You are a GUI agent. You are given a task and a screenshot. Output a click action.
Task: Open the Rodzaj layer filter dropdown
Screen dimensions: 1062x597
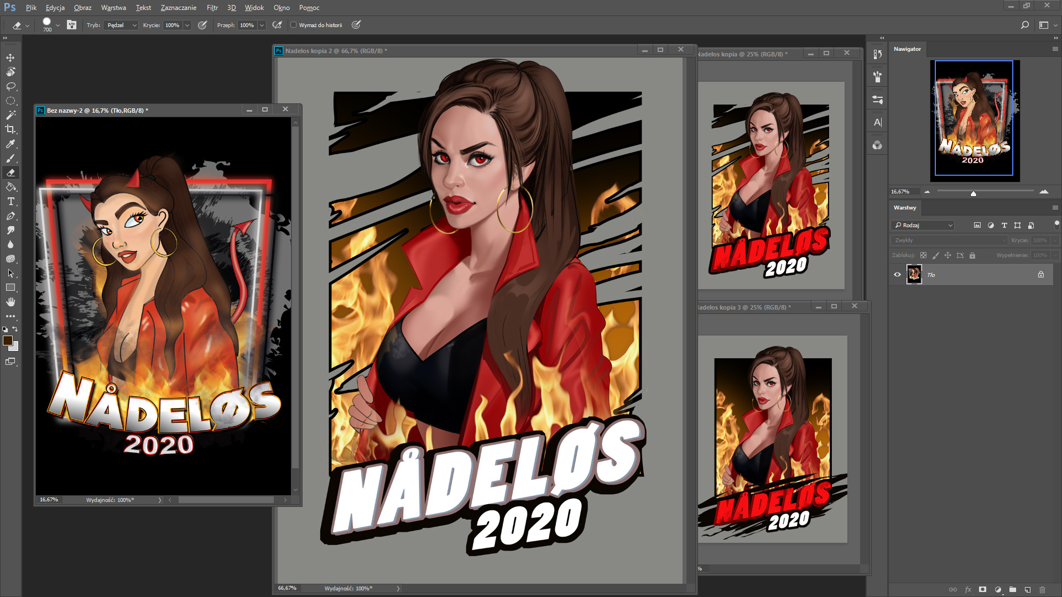924,226
